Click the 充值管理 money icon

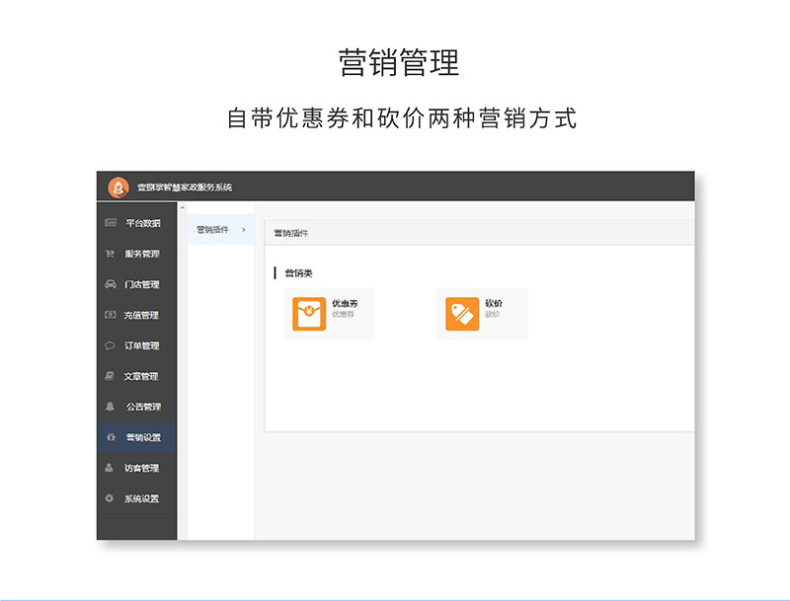coord(111,315)
